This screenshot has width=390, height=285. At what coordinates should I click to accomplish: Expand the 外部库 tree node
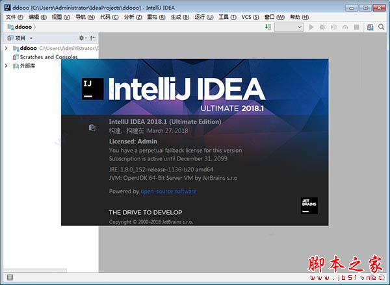coord(6,66)
